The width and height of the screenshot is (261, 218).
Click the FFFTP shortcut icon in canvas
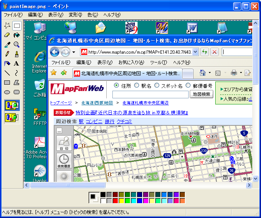pyautogui.click(x=40, y=114)
